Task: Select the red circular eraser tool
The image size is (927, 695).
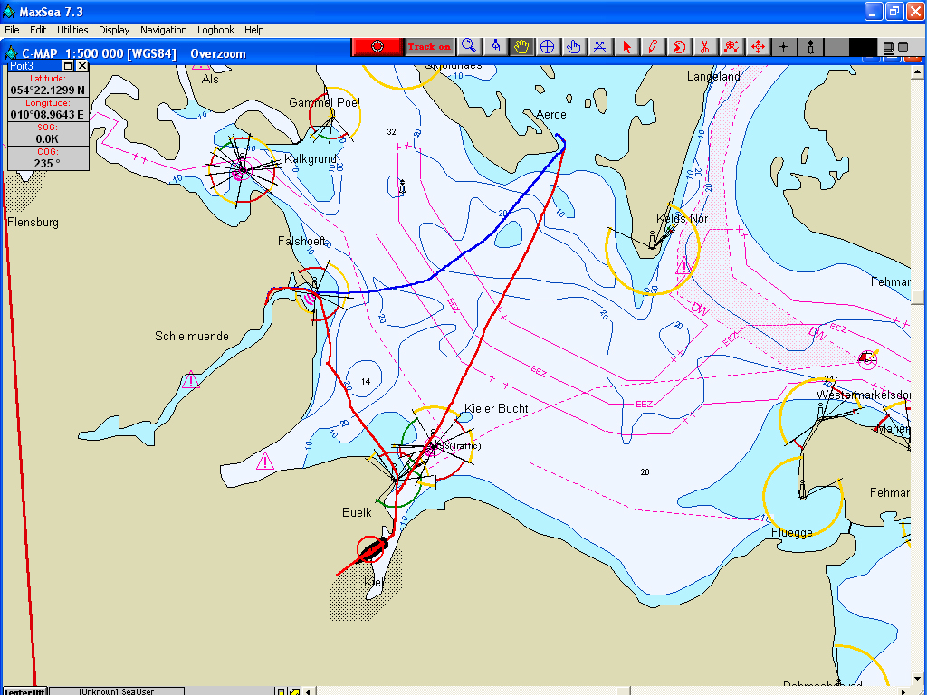Action: [679, 47]
